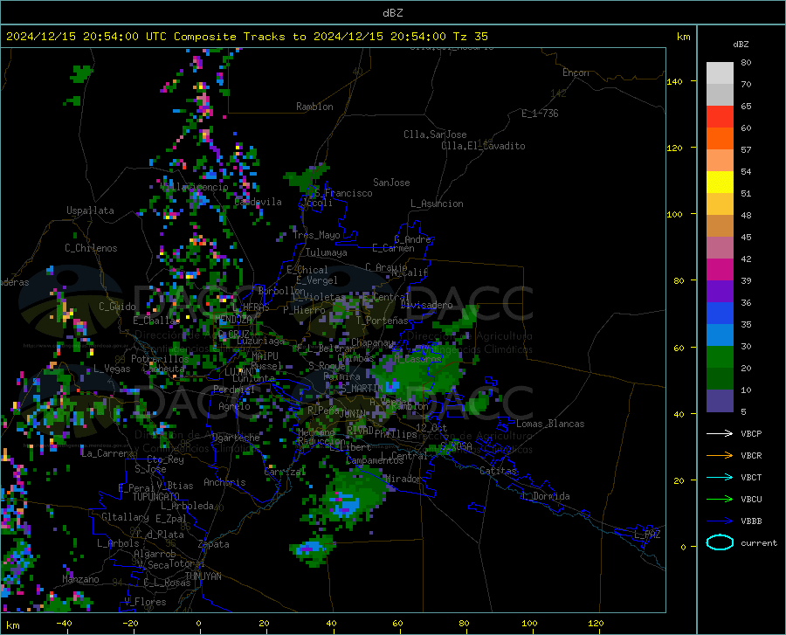Click the Anchoris map label
This screenshot has height=635, width=786.
(224, 483)
